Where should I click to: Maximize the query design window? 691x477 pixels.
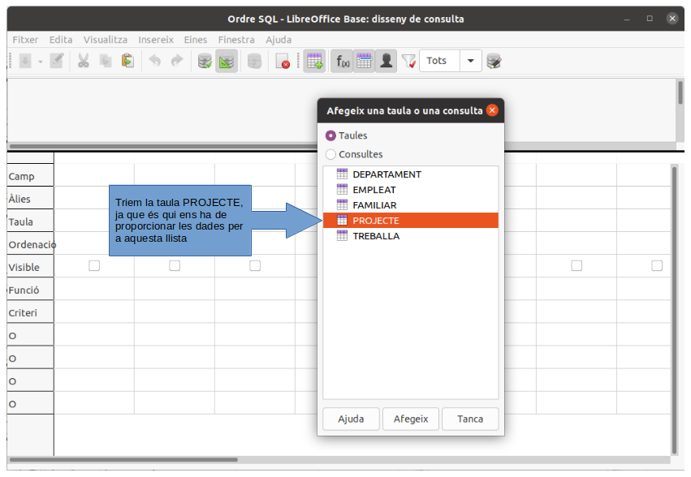tap(650, 19)
